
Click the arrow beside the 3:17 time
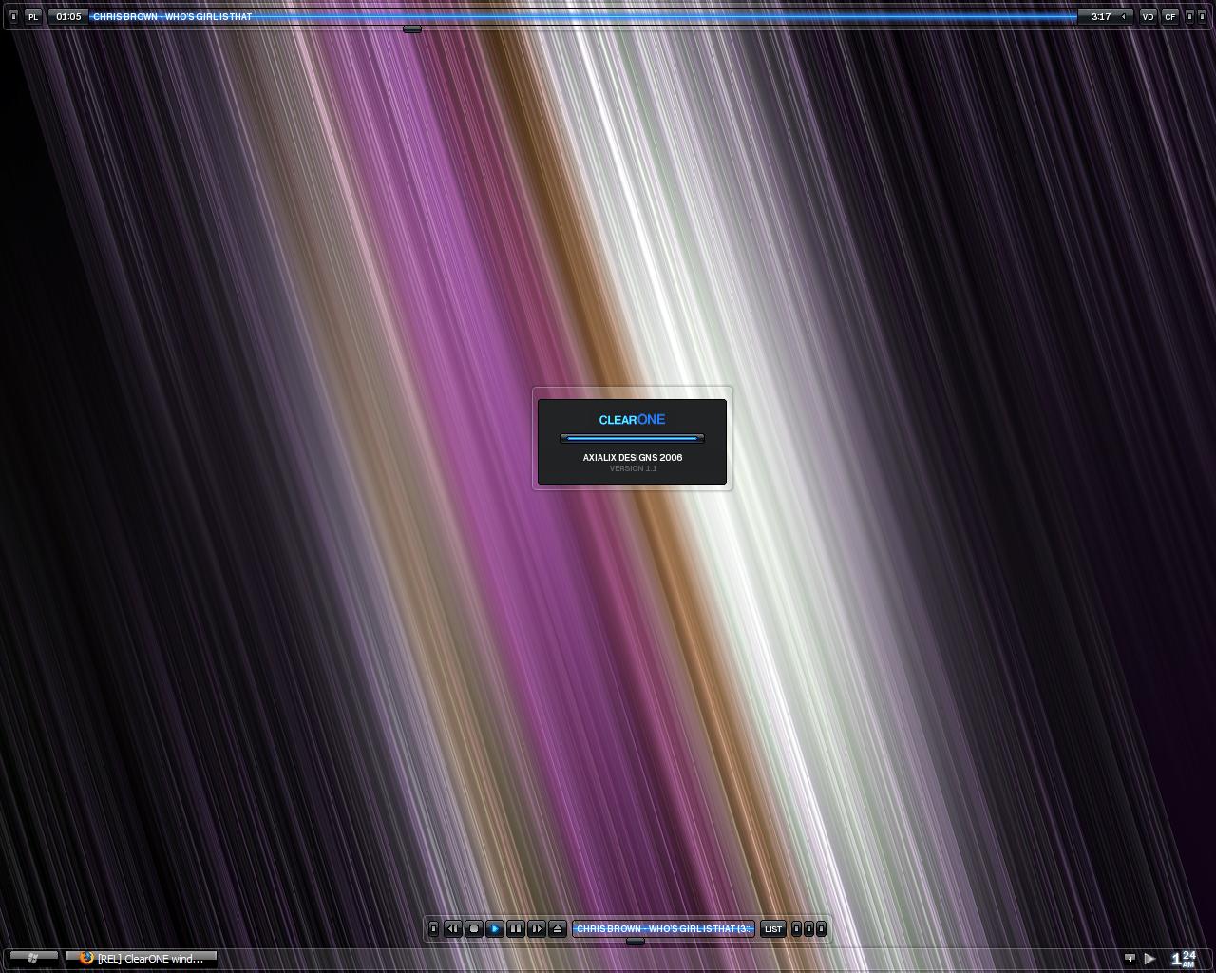1123,17
